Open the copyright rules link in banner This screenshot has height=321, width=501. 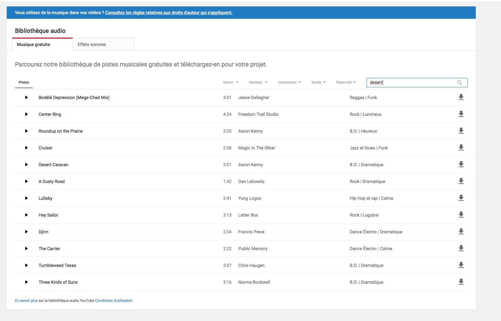169,13
